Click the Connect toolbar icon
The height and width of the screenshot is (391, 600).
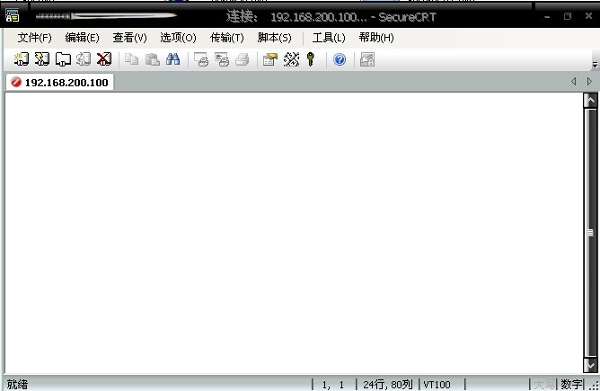[x=22, y=59]
